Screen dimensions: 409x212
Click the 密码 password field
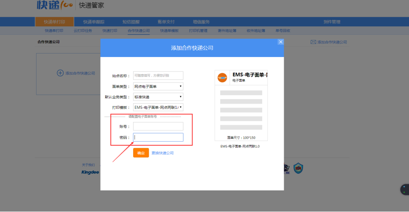(158, 137)
